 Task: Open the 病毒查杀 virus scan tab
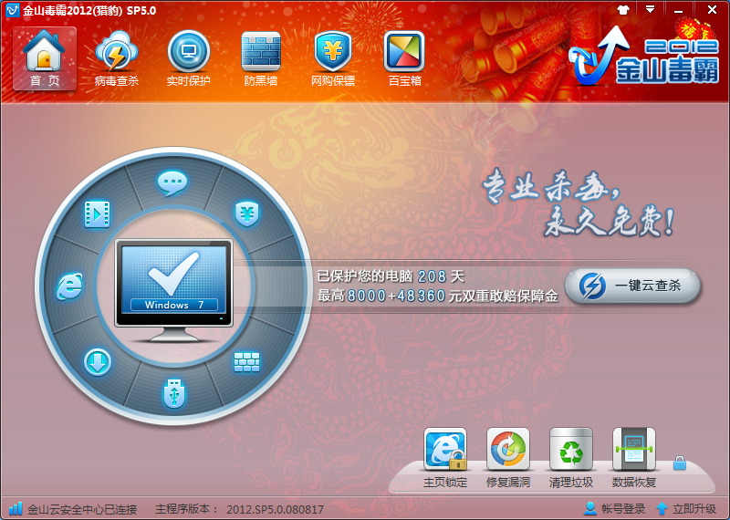click(x=117, y=58)
